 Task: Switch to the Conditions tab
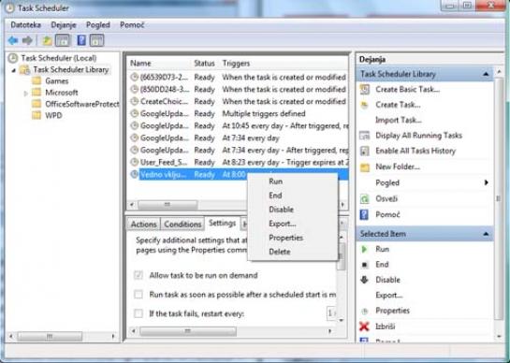coord(182,225)
